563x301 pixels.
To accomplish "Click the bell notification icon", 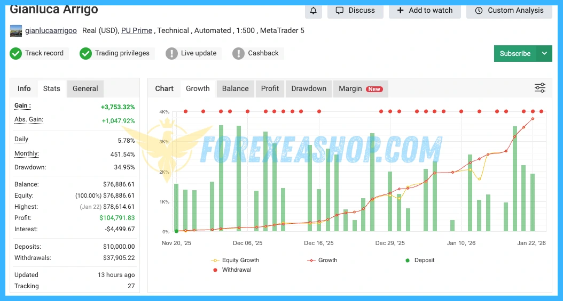I will tap(313, 11).
